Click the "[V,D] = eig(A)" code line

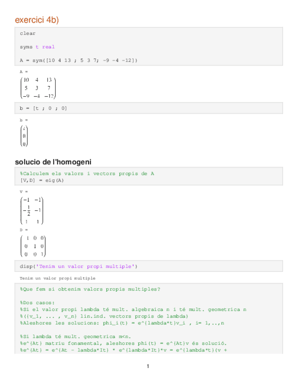click(x=42, y=180)
